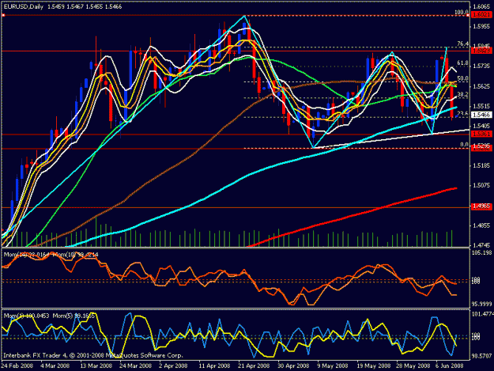Image resolution: width=494 pixels, height=371 pixels.
Task: Click the 2 Apr 2008 date label
Action: point(173,365)
